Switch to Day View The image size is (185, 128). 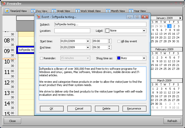pos(39,11)
